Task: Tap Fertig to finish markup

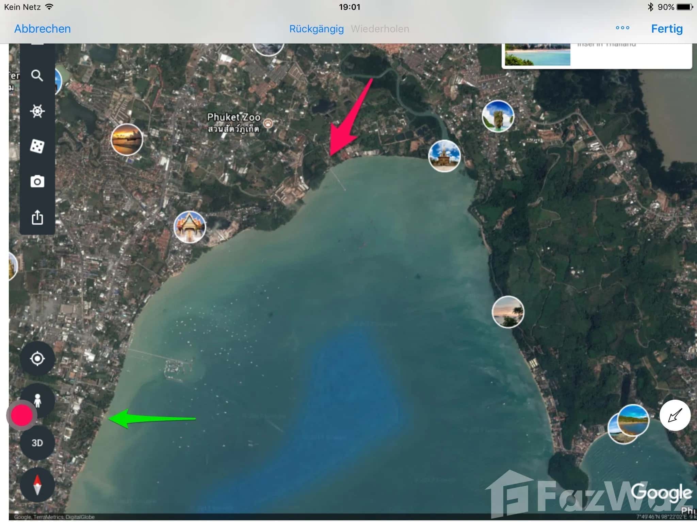Action: [x=667, y=29]
